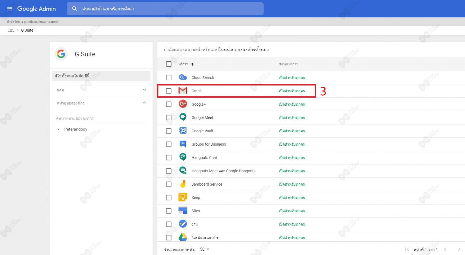The image size is (465, 255).
Task: Select the Peterandboy organizational unit
Action: click(x=76, y=129)
